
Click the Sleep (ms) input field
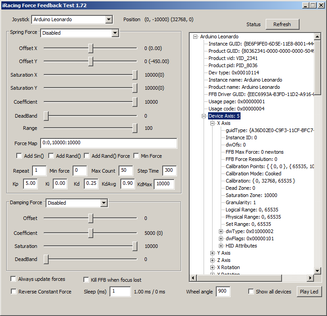(x=120, y=292)
